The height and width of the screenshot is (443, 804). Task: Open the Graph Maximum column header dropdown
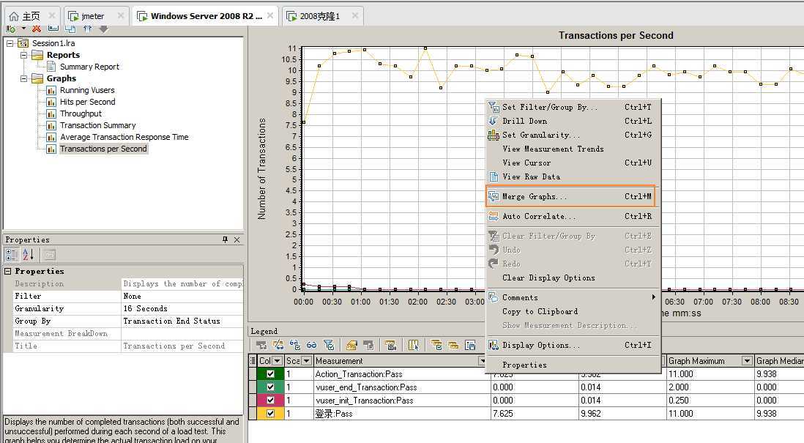click(747, 361)
